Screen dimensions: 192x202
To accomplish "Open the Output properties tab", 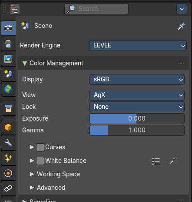I will (x=8, y=44).
